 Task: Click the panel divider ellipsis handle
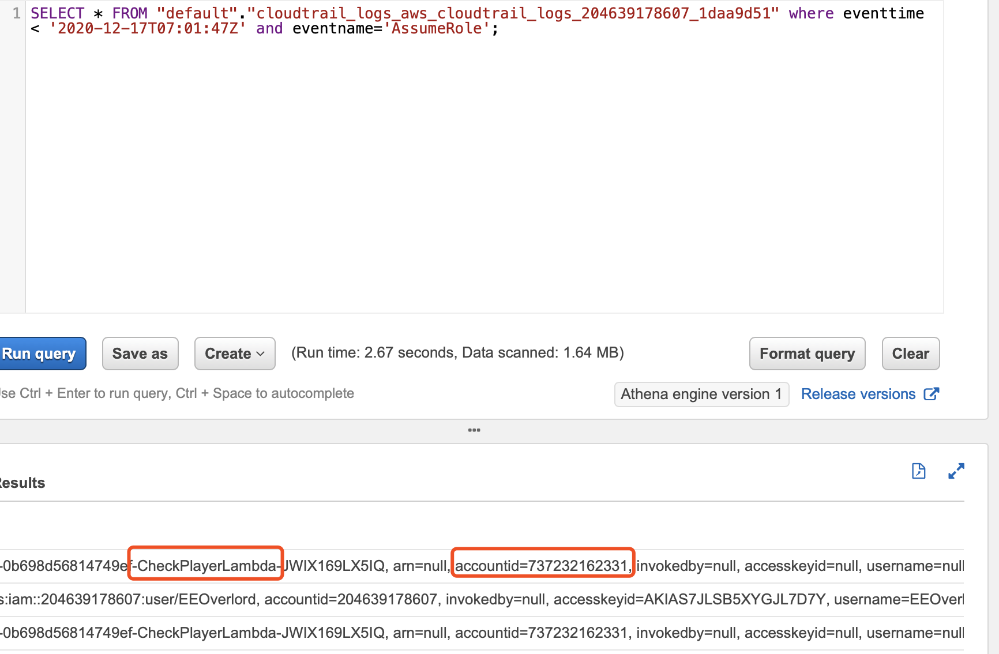pyautogui.click(x=474, y=430)
